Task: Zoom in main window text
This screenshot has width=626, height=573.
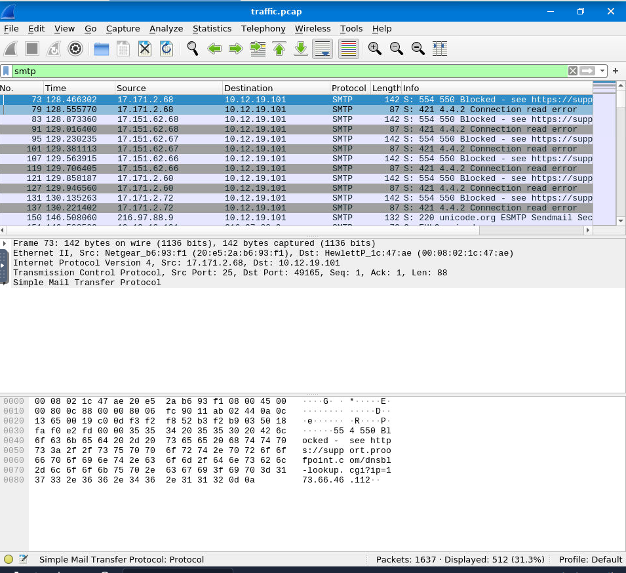Action: [374, 49]
